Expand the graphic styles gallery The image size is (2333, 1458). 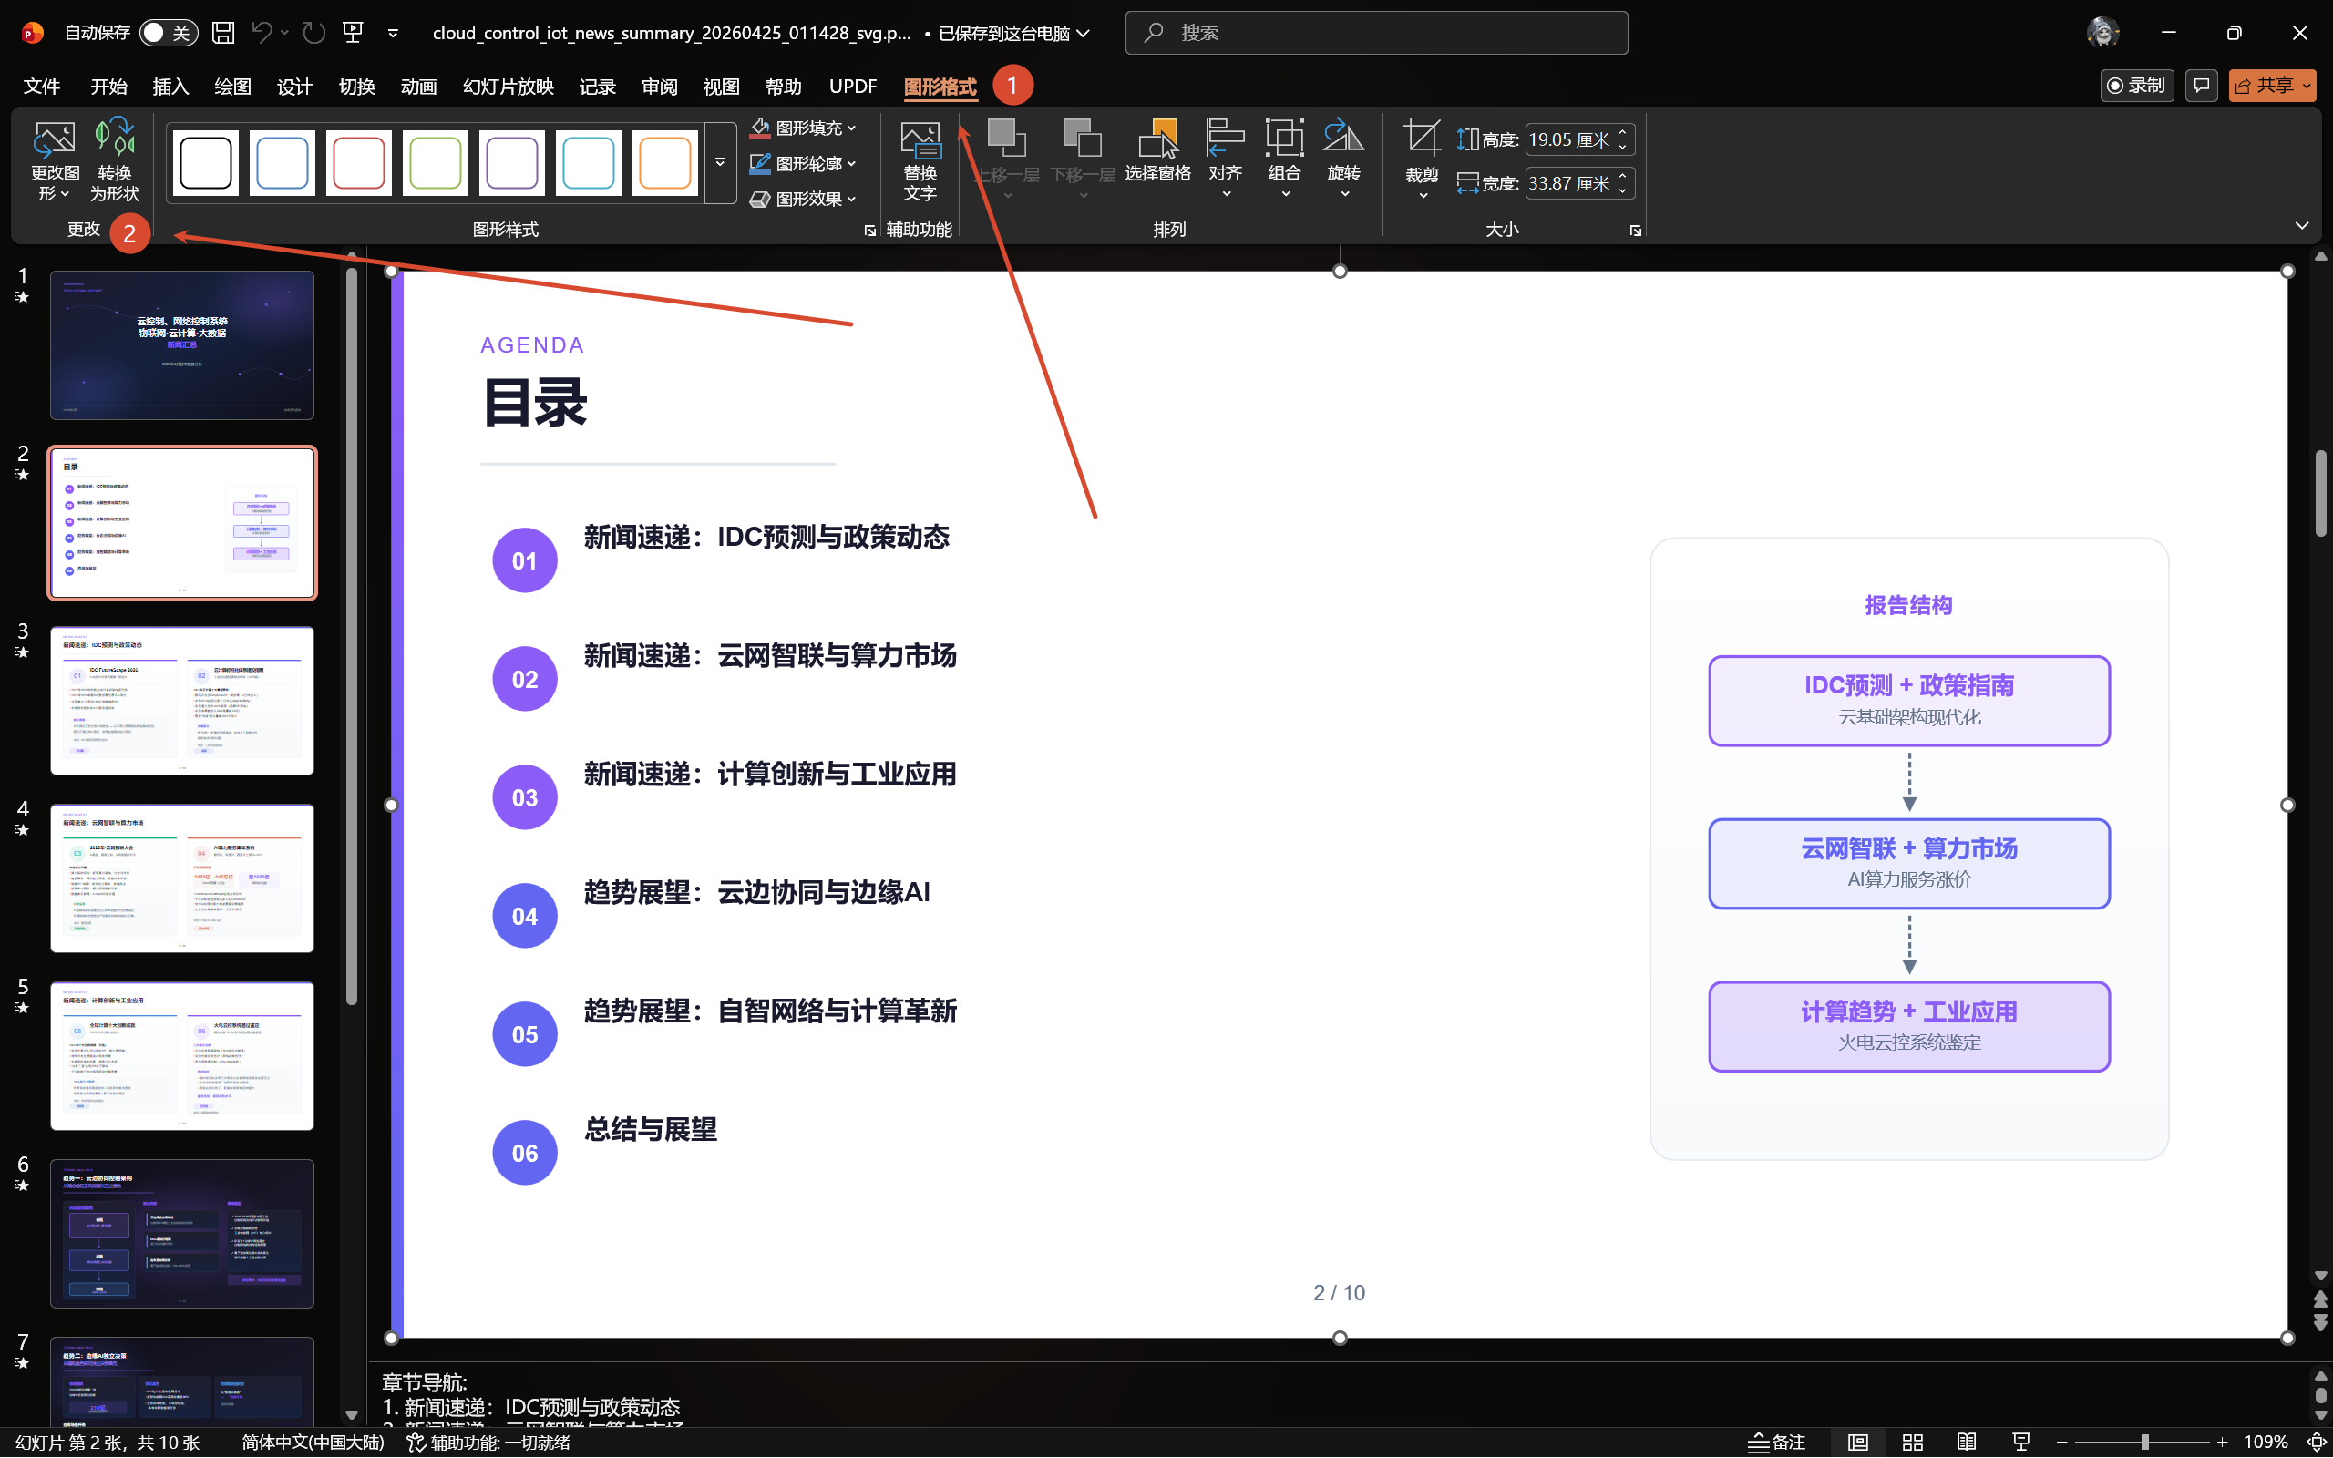tap(720, 162)
